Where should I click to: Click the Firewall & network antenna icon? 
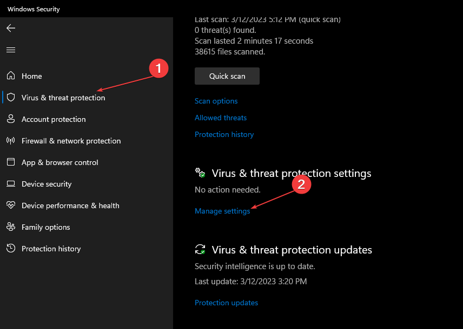coord(11,140)
